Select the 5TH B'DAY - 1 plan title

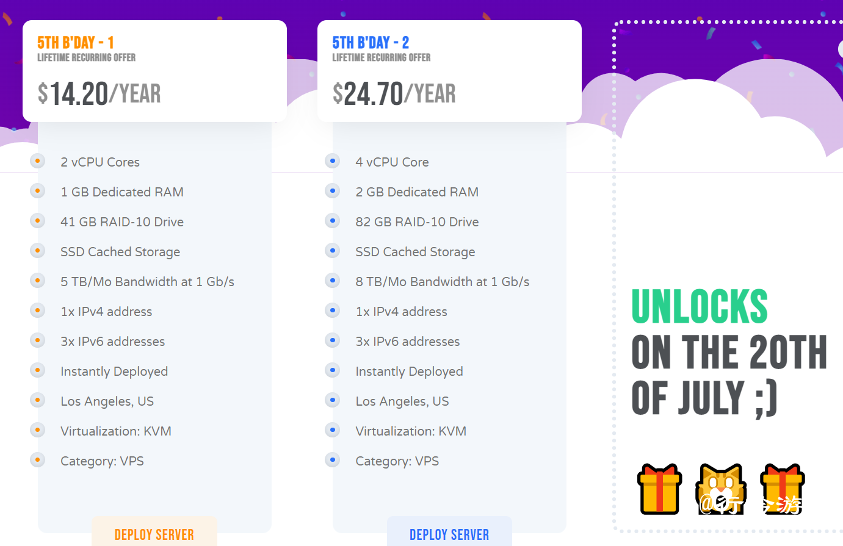(x=76, y=43)
